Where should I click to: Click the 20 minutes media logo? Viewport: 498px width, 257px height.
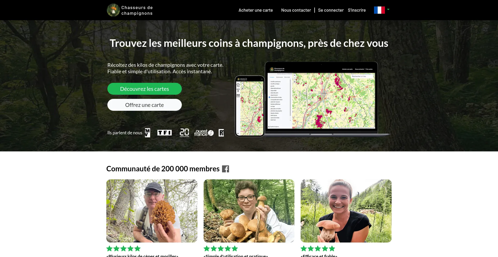(x=184, y=133)
